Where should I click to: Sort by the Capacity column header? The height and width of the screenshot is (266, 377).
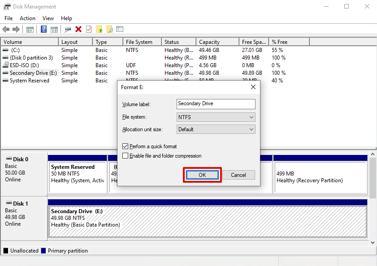pyautogui.click(x=217, y=42)
